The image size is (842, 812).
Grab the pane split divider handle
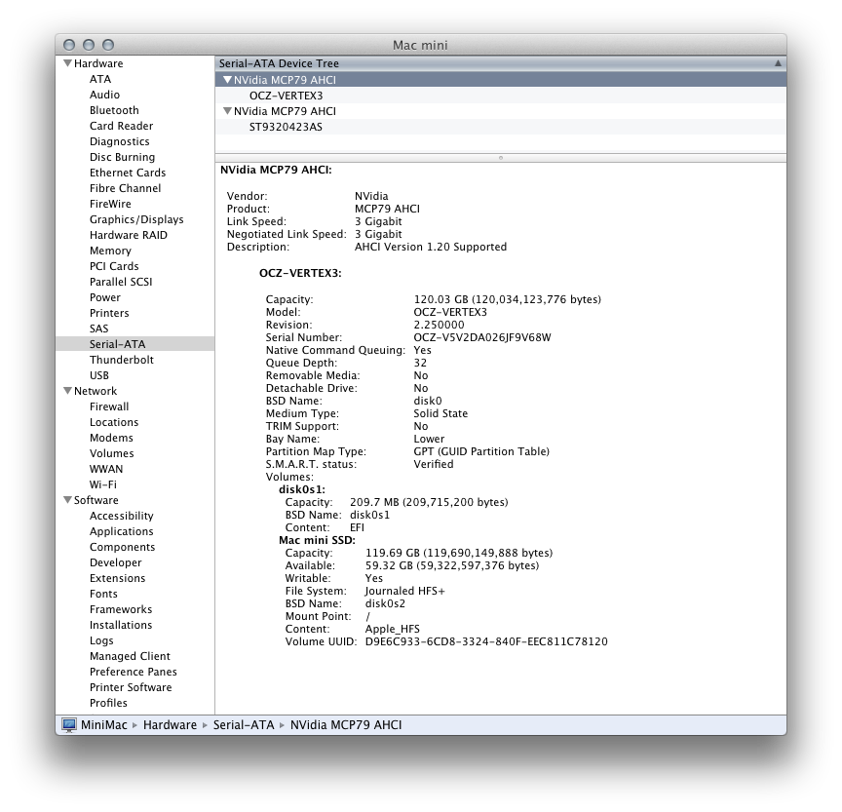pos(501,158)
